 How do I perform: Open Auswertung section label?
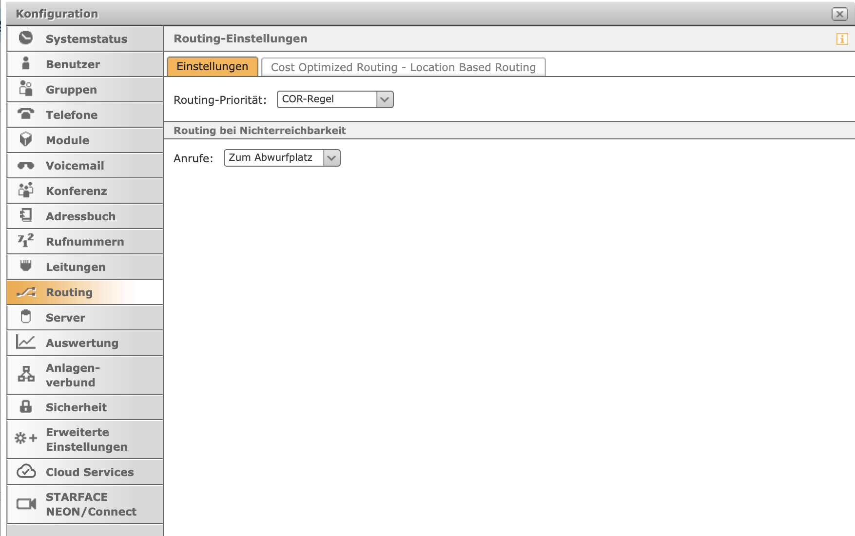(x=82, y=343)
